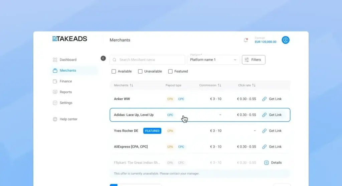Click the Reports icon in the sidebar
Image resolution: width=342 pixels, height=186 pixels.
point(55,92)
